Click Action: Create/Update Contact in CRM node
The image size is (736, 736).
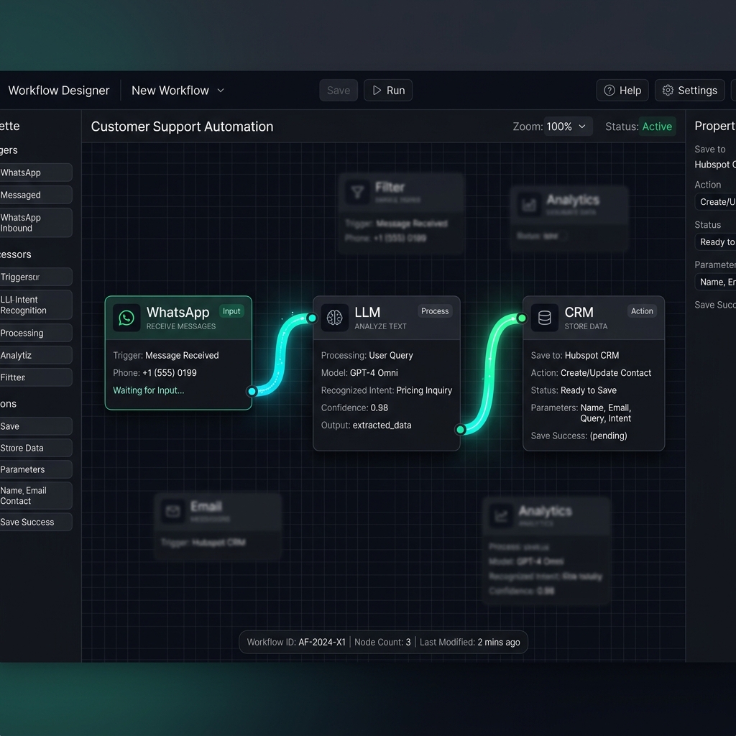[591, 373]
